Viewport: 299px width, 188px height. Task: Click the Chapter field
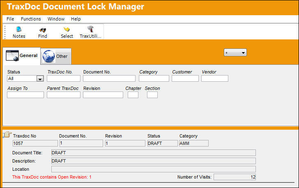133,95
